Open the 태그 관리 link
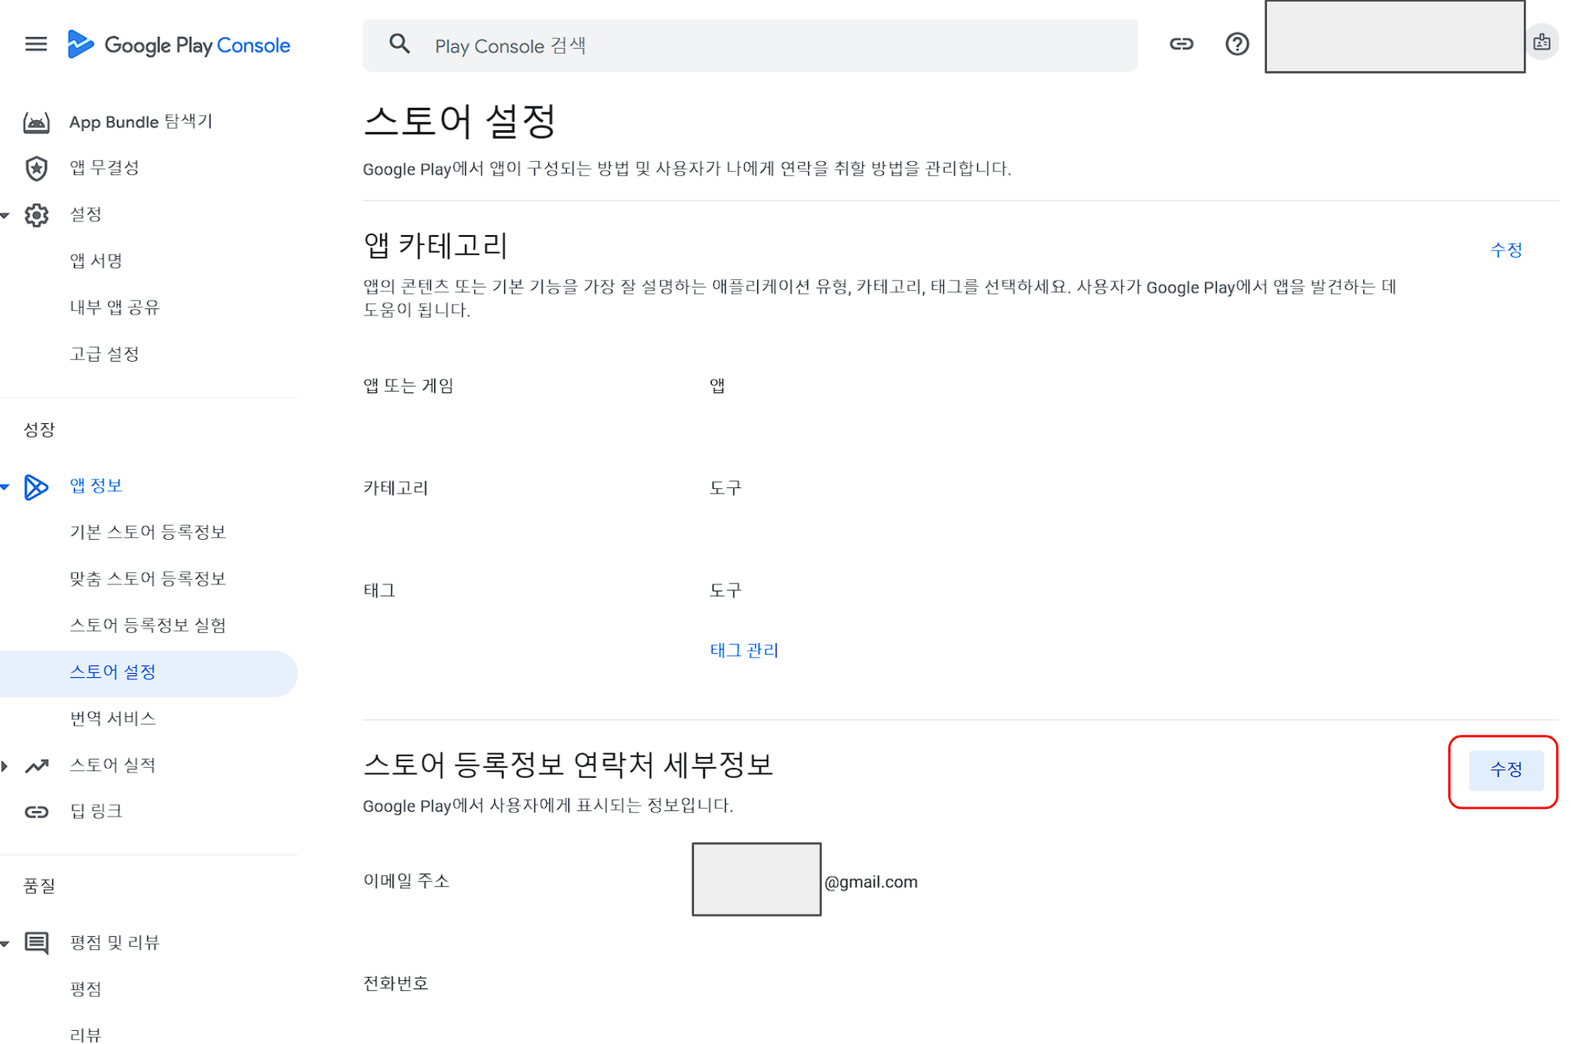 [x=743, y=650]
